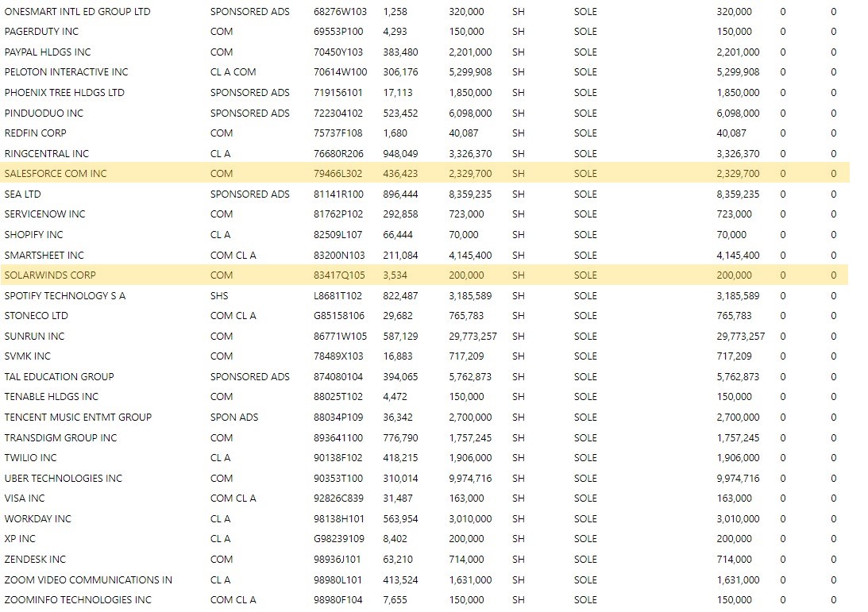Image resolution: width=868 pixels, height=612 pixels.
Task: Select CUSIP G98239109 in the XP INC row
Action: [x=338, y=539]
